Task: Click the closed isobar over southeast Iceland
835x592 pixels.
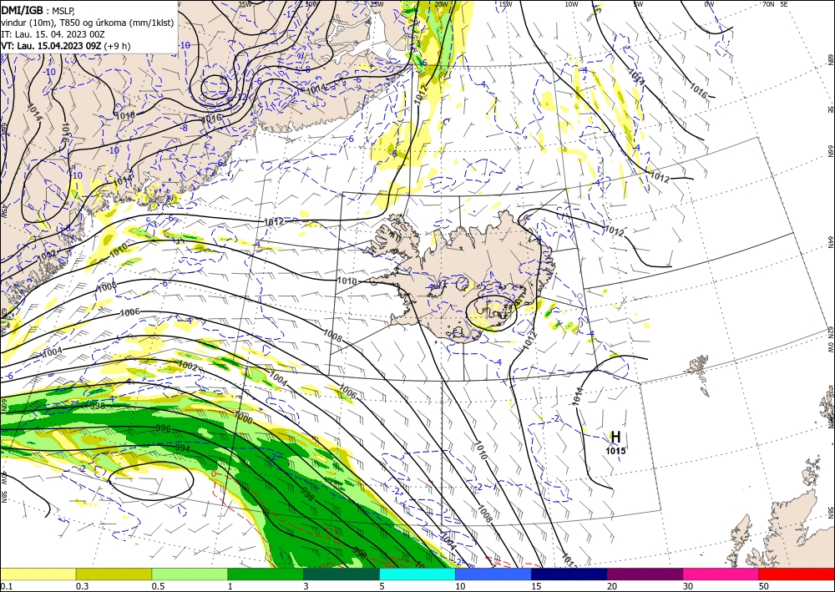Action: click(x=491, y=313)
